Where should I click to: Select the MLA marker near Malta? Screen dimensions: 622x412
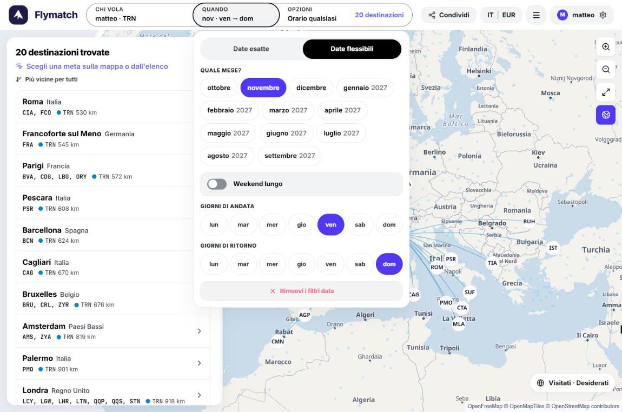click(x=459, y=324)
